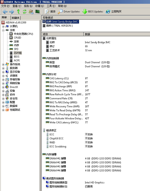Click the green Refresh toolbar icon
Image resolution: width=150 pixels, height=191 pixels.
pyautogui.click(x=25, y=12)
